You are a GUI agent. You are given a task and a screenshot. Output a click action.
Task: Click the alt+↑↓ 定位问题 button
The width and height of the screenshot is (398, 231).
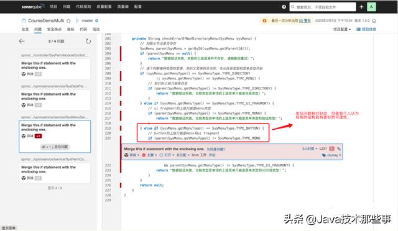tap(55, 147)
